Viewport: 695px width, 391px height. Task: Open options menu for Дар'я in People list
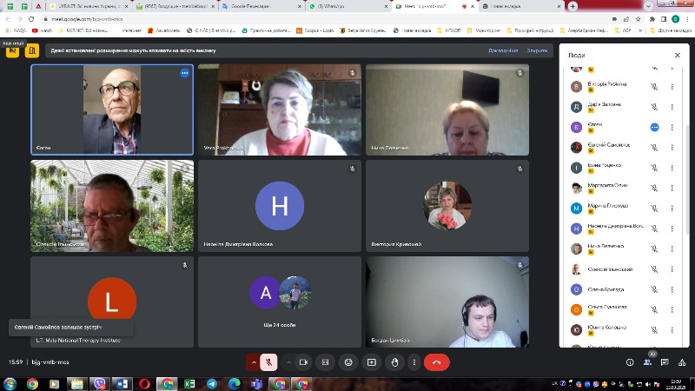[x=672, y=107]
